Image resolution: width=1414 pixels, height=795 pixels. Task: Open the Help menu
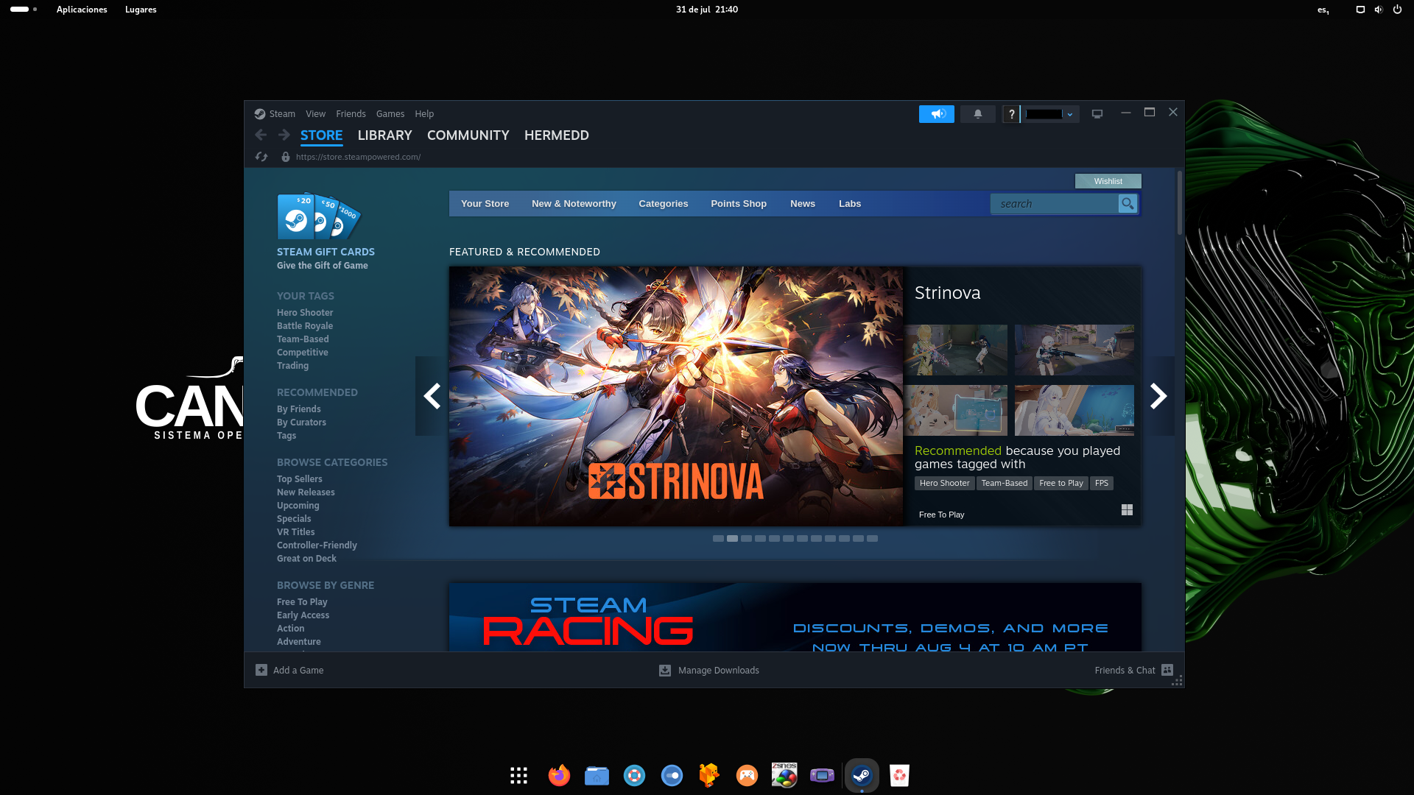click(424, 114)
